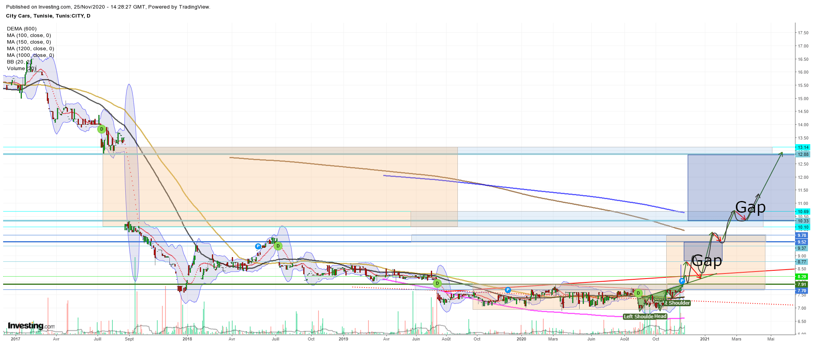Click the Published on Investing.com header text
Screen dimensions: 813x344
(x=108, y=7)
